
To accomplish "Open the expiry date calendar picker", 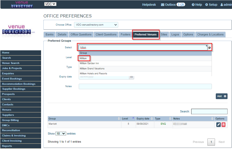I will [x=131, y=77].
